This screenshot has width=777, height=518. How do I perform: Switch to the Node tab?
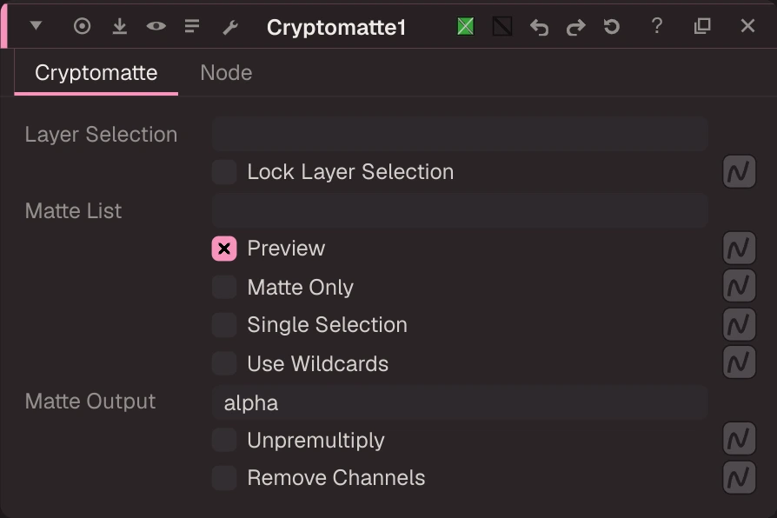[226, 73]
